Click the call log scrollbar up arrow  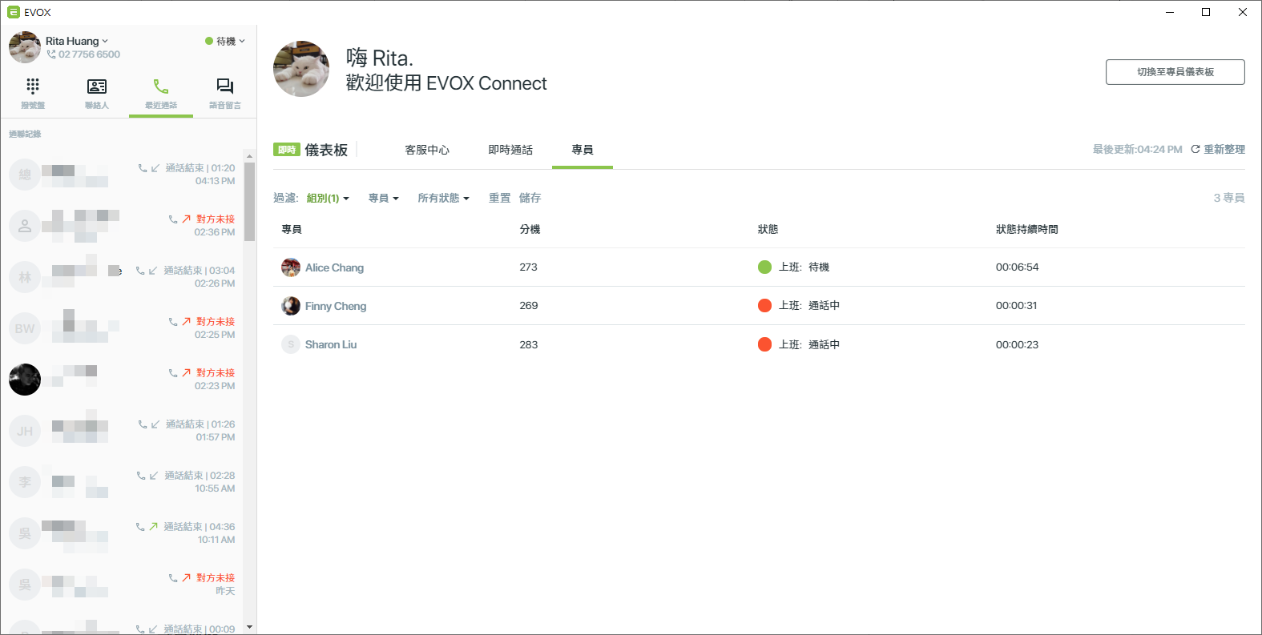coord(250,156)
